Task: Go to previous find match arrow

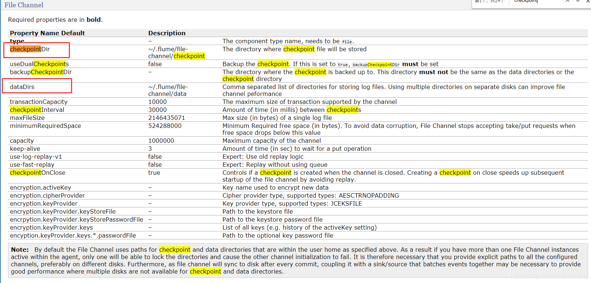Action: point(568,1)
